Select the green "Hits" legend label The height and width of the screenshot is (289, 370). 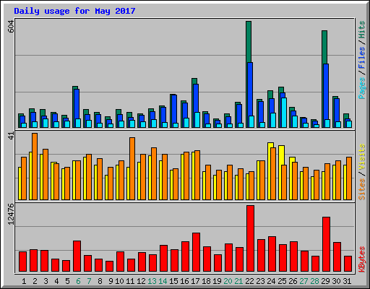coord(362,30)
